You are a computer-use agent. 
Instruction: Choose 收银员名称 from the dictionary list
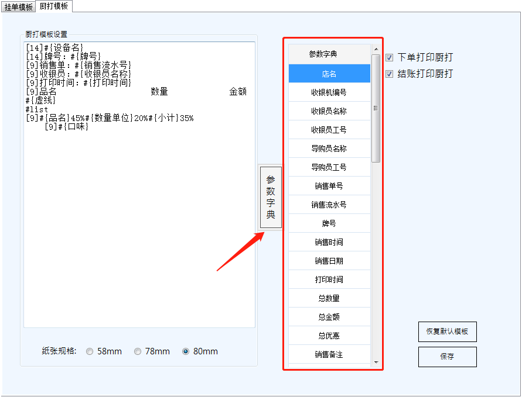pyautogui.click(x=329, y=111)
